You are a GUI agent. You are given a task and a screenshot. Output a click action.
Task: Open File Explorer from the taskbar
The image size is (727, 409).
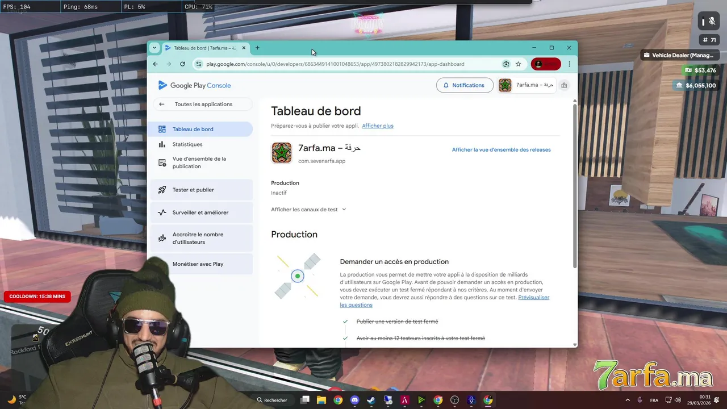[321, 400]
